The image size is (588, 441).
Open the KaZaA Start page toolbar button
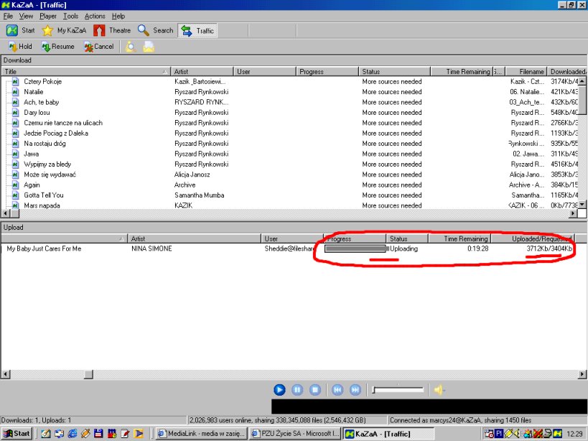coord(21,31)
